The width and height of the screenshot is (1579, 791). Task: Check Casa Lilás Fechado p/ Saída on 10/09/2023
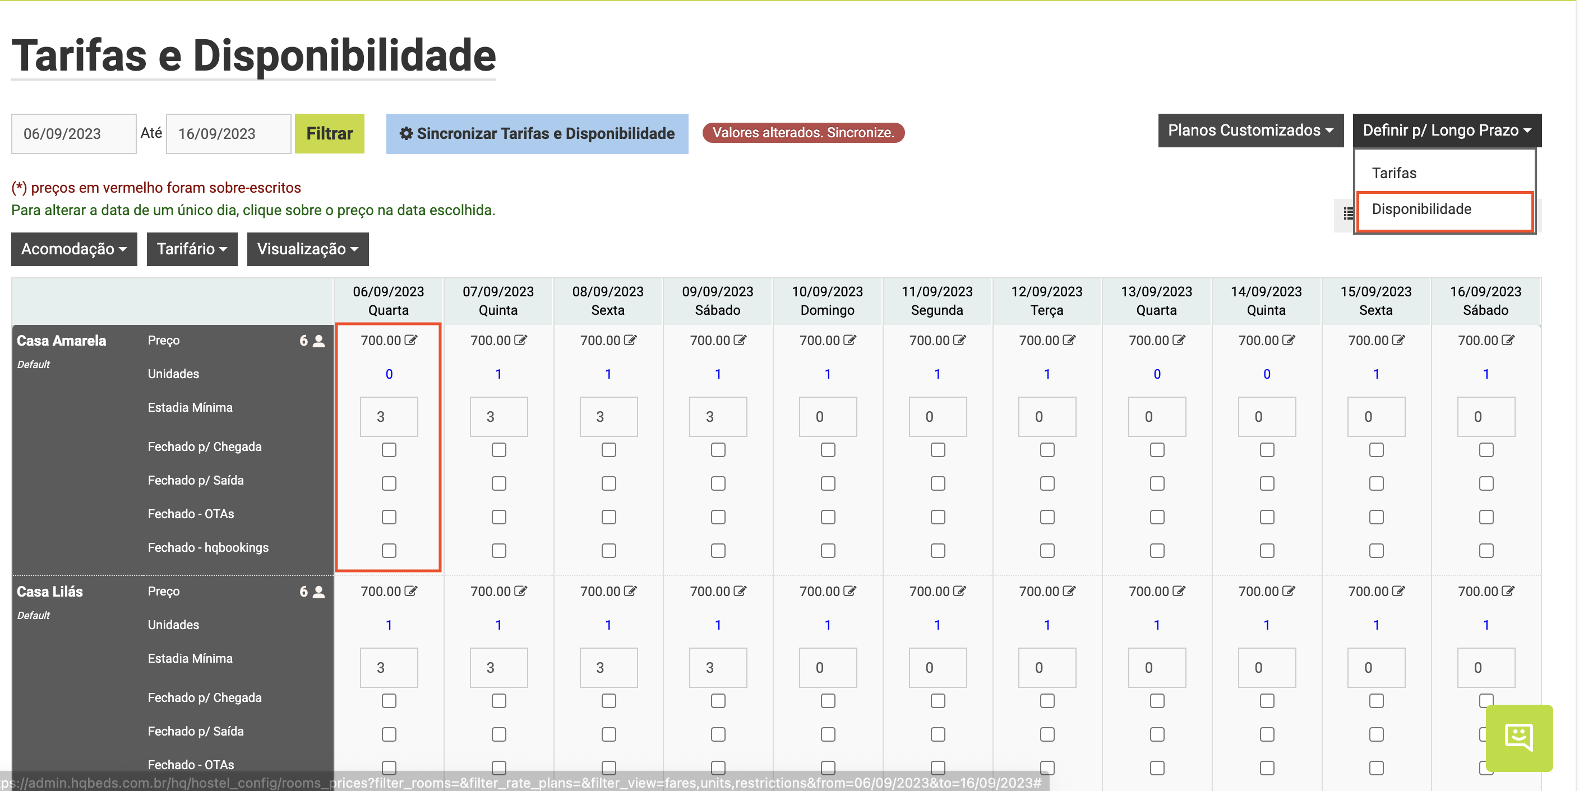pos(828,734)
